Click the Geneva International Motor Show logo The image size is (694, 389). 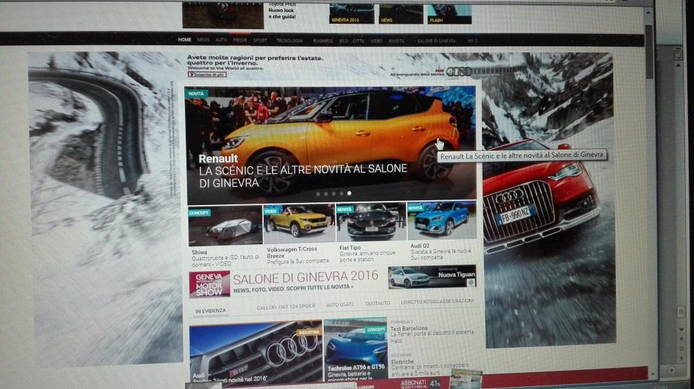click(x=209, y=283)
